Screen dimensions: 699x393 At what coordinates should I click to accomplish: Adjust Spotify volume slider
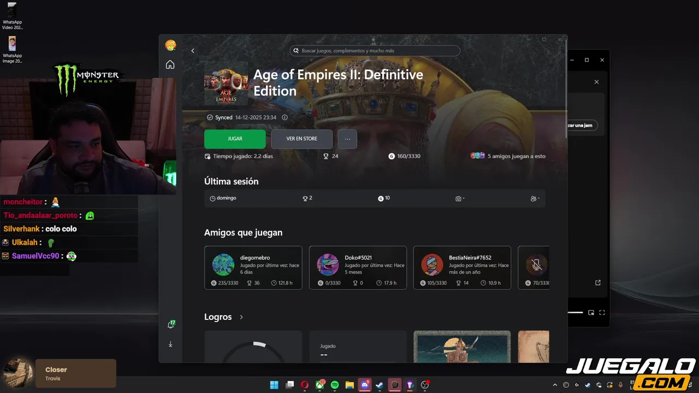(x=576, y=313)
